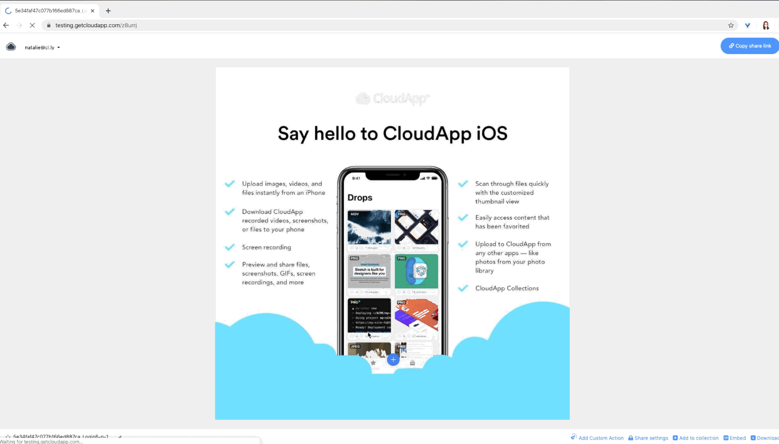This screenshot has width=779, height=444.
Task: Open the blue V browser extension
Action: pyautogui.click(x=748, y=25)
